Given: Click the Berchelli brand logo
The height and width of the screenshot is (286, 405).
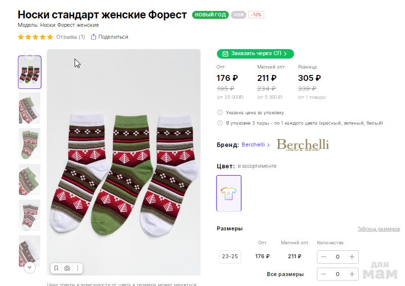Looking at the screenshot, I should click(303, 144).
